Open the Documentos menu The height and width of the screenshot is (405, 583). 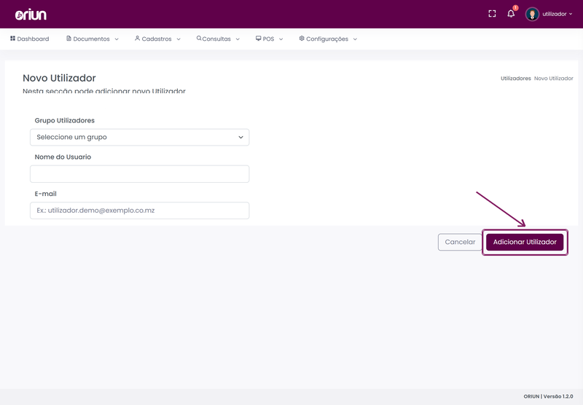93,39
